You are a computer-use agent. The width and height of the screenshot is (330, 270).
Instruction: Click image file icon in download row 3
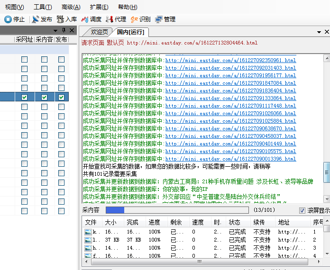coord(88,248)
